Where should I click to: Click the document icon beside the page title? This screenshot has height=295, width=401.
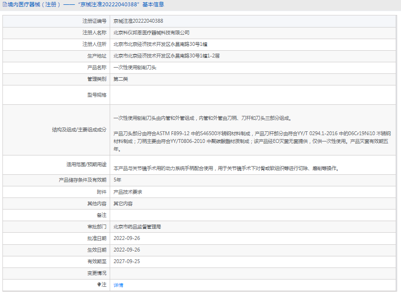(5, 5)
